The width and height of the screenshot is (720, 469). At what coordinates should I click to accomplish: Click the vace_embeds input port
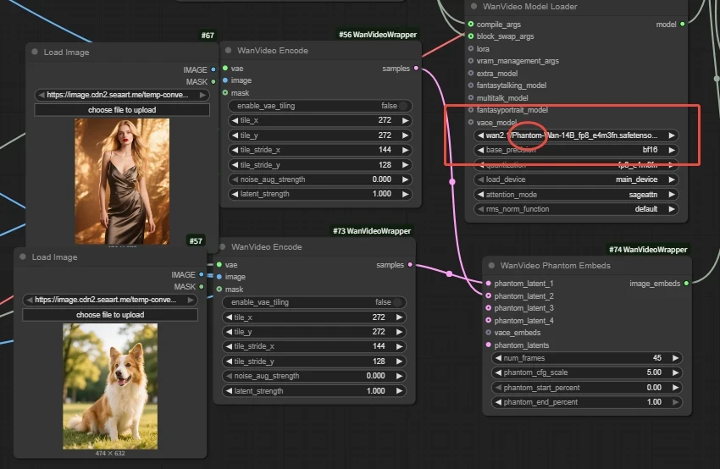(x=488, y=333)
